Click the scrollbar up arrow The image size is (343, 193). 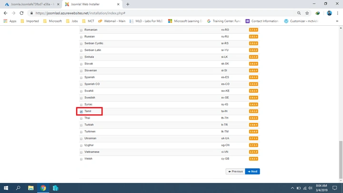click(x=341, y=28)
